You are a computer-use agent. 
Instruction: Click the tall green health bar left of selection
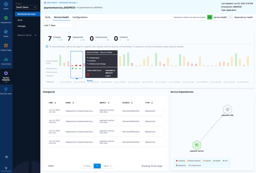coord(60,60)
